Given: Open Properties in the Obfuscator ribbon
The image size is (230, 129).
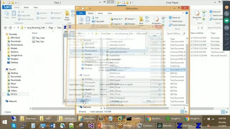Looking at the screenshot, I should (x=156, y=20).
